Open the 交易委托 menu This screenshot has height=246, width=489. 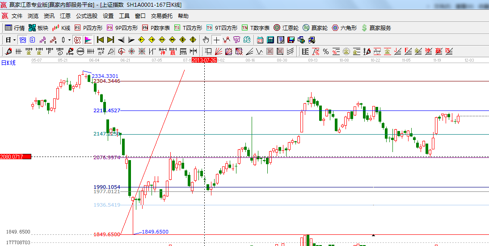pyautogui.click(x=161, y=16)
